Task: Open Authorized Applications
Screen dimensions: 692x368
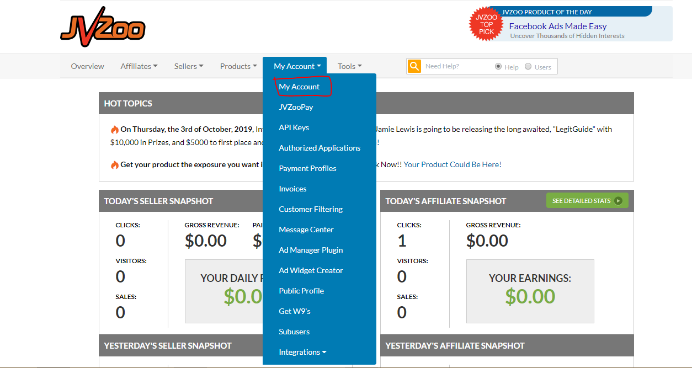Action: (x=320, y=148)
